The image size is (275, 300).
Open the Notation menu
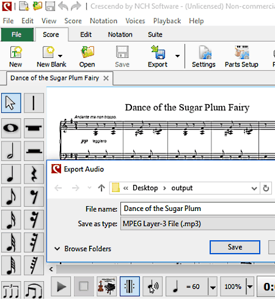103,21
